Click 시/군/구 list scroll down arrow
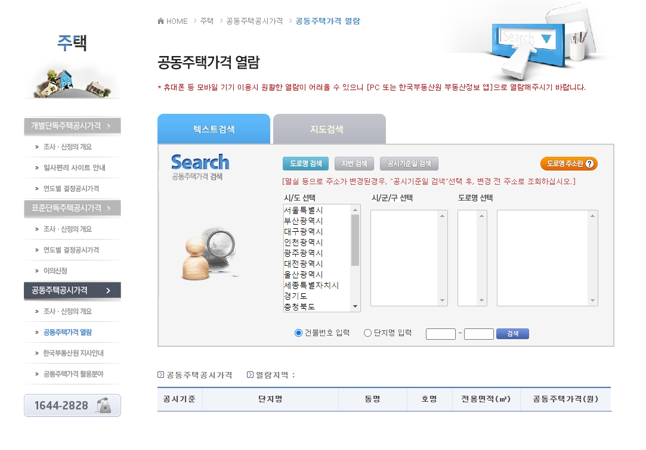 click(x=443, y=300)
